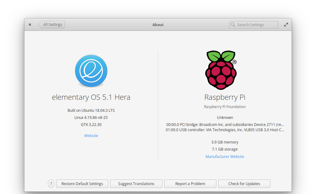Click Check for Updates

(x=244, y=184)
